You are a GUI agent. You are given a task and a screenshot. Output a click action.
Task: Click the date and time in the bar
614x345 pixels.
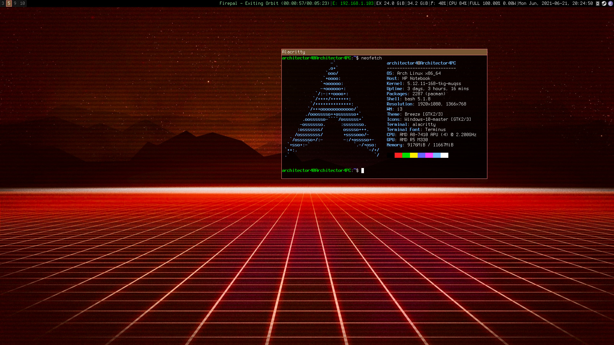click(x=555, y=4)
